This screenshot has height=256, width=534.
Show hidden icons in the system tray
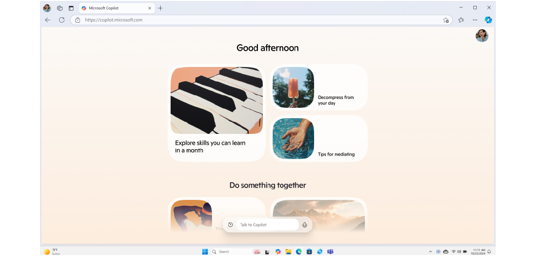(430, 252)
